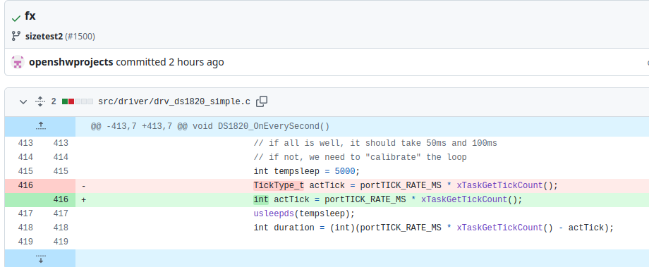Copy the file path with the copy icon

(262, 101)
